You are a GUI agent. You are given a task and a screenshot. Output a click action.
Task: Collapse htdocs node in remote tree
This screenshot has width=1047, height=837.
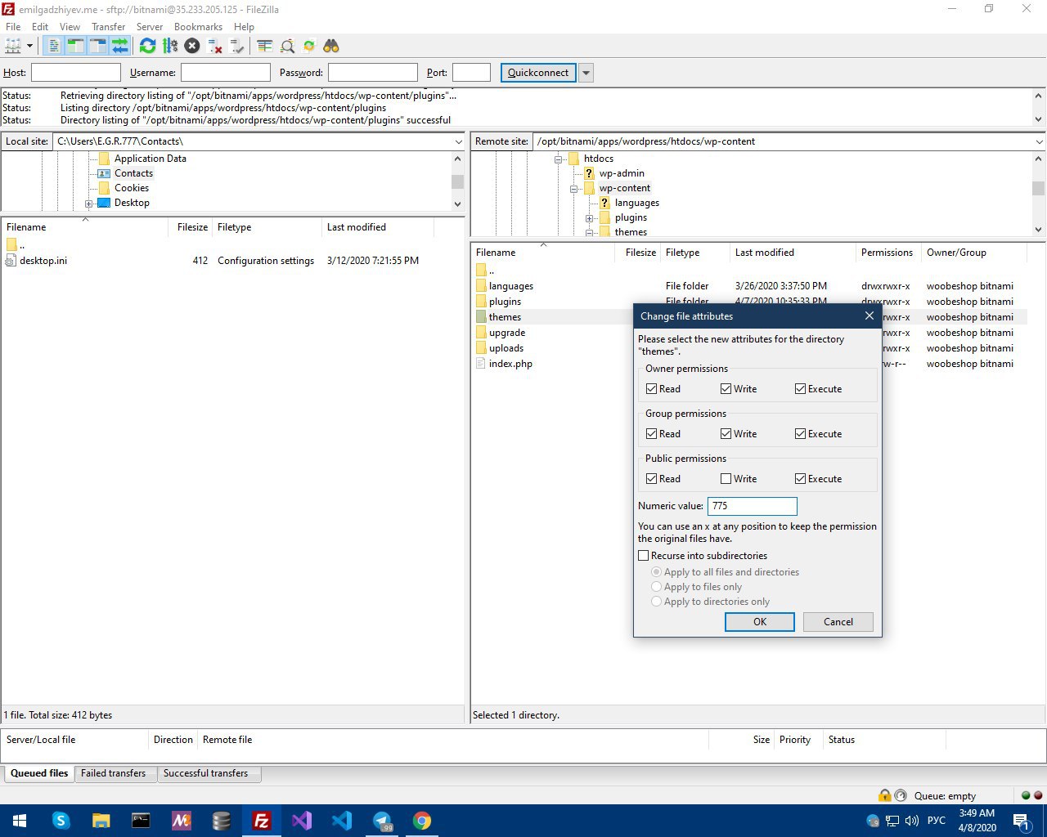pos(558,159)
